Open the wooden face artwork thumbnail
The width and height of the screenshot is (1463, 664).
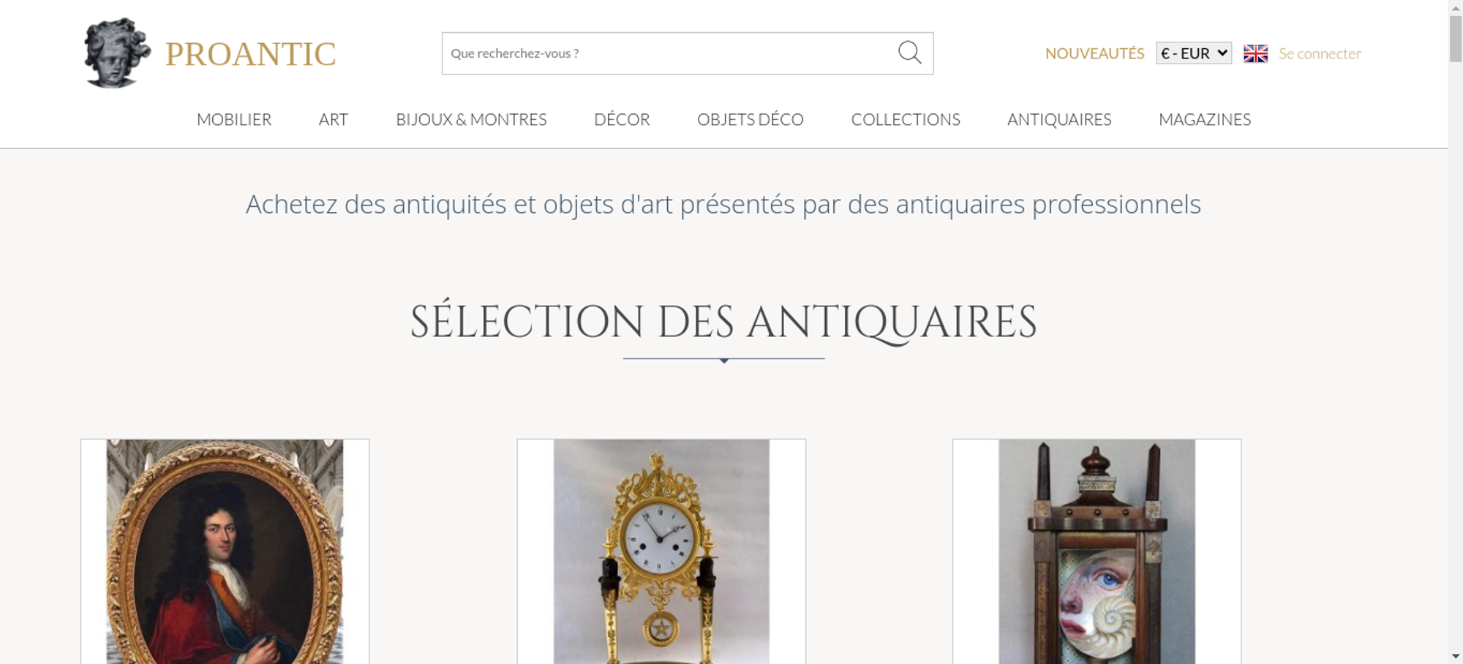[x=1097, y=551]
